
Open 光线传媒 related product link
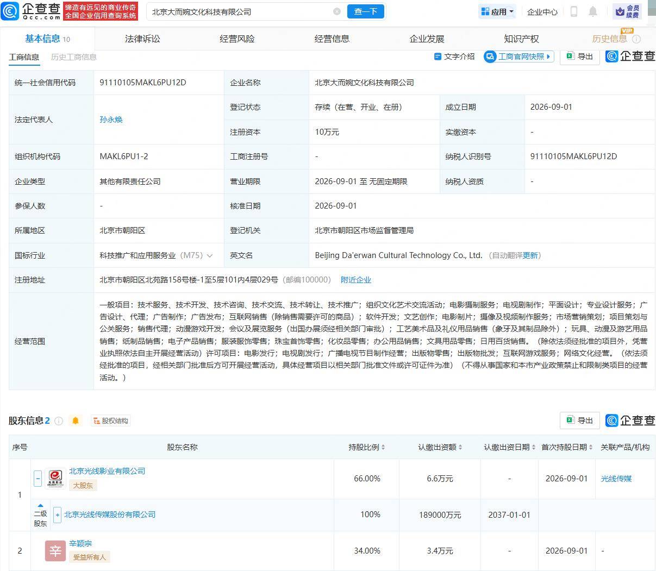(616, 479)
